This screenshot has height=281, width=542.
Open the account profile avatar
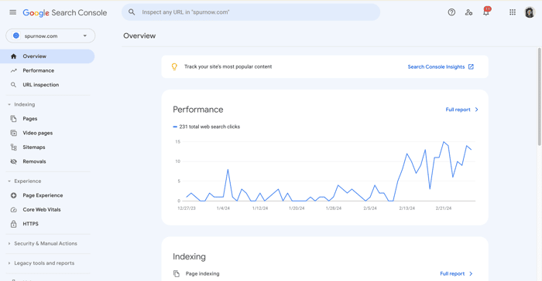[530, 12]
